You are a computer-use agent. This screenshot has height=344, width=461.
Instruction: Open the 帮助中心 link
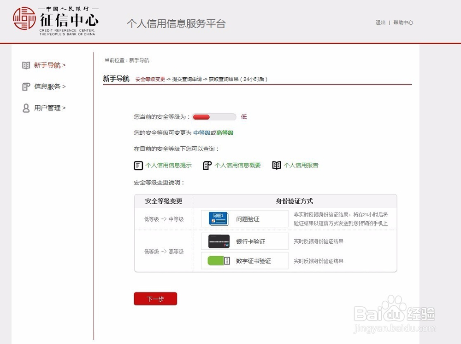tap(403, 22)
